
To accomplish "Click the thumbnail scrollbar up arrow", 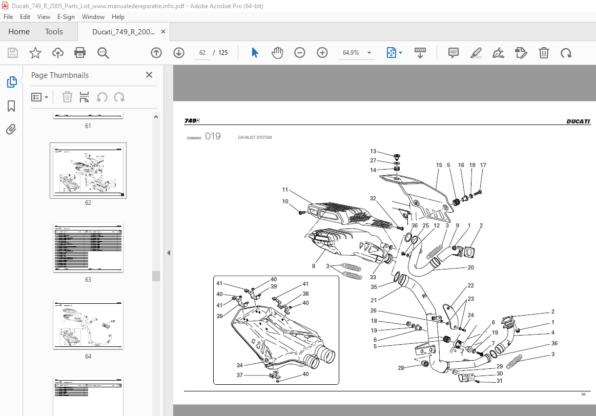I will pyautogui.click(x=156, y=117).
